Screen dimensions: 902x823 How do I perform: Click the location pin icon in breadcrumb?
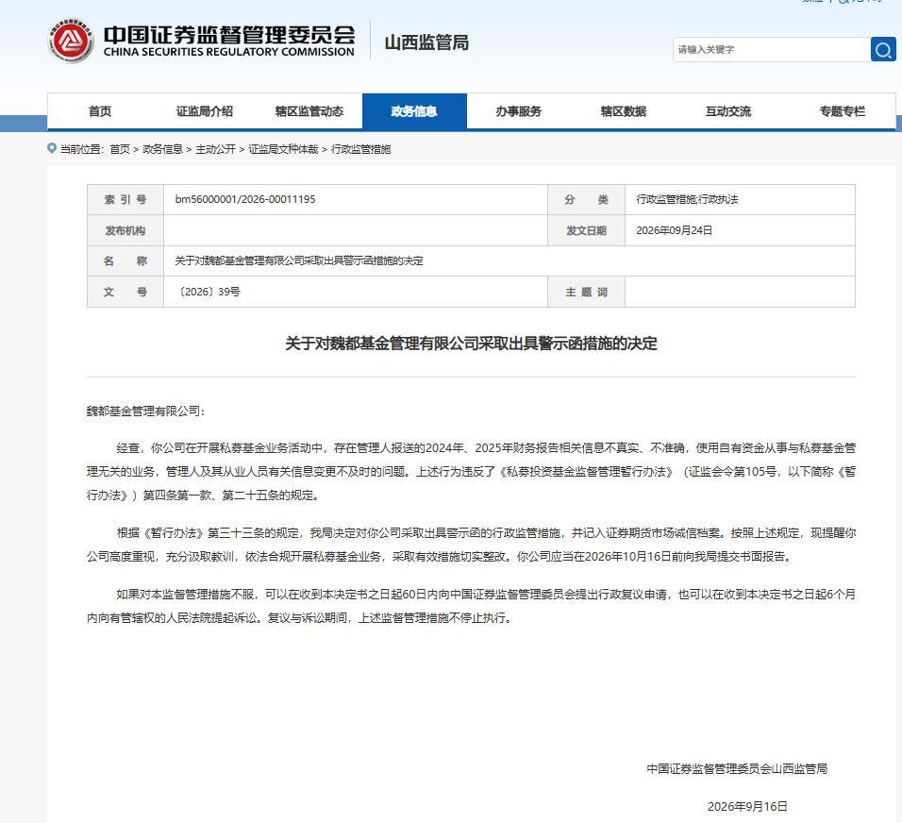(x=52, y=148)
